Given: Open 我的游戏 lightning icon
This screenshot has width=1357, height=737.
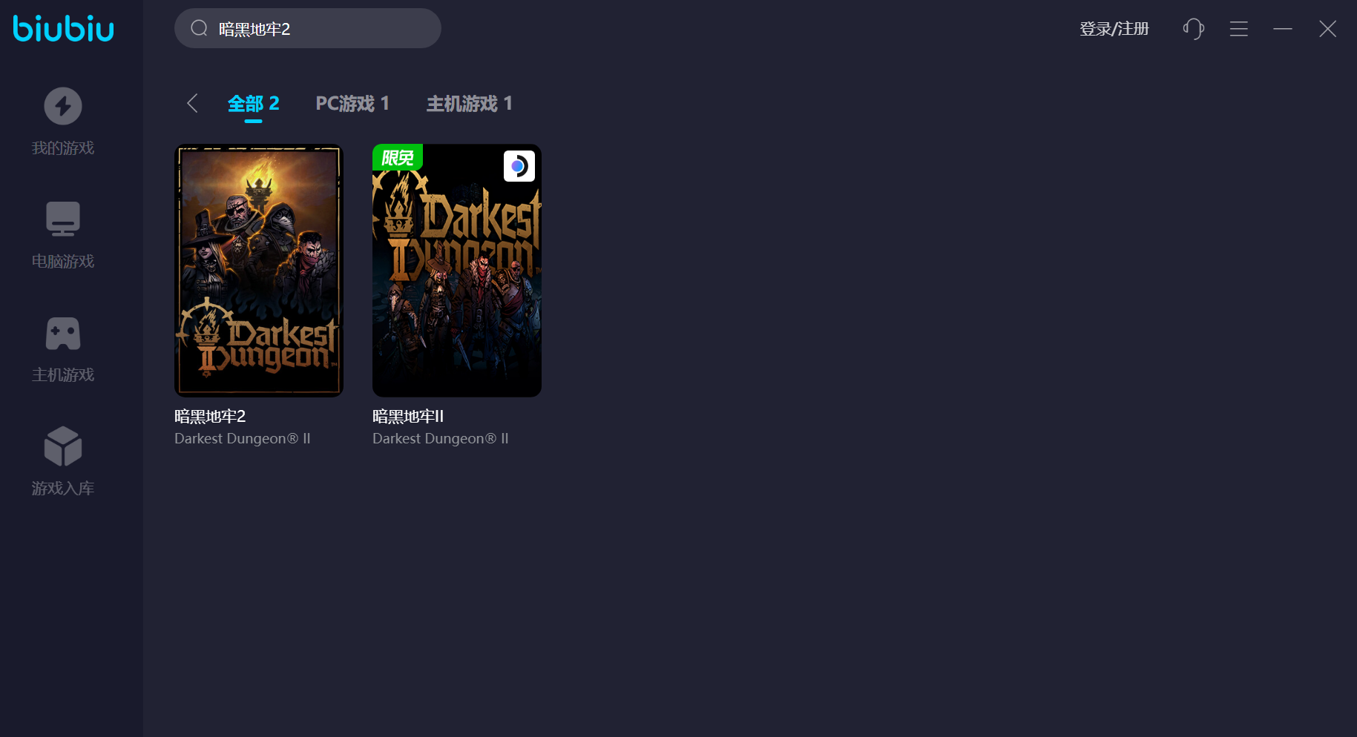Looking at the screenshot, I should click(x=63, y=106).
